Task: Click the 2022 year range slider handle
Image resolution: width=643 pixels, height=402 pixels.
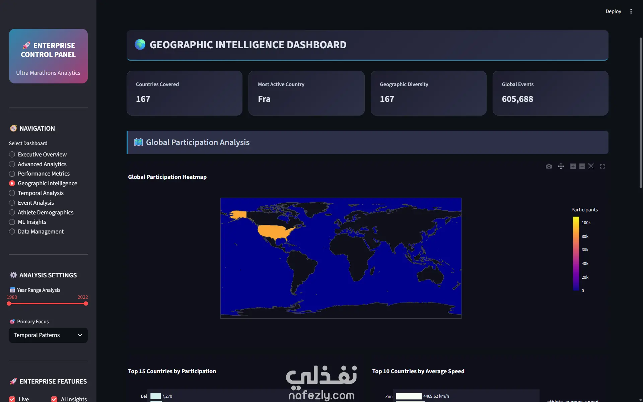Action: pyautogui.click(x=86, y=304)
